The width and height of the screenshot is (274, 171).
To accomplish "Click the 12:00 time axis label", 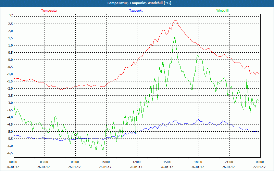I will coord(137,162).
